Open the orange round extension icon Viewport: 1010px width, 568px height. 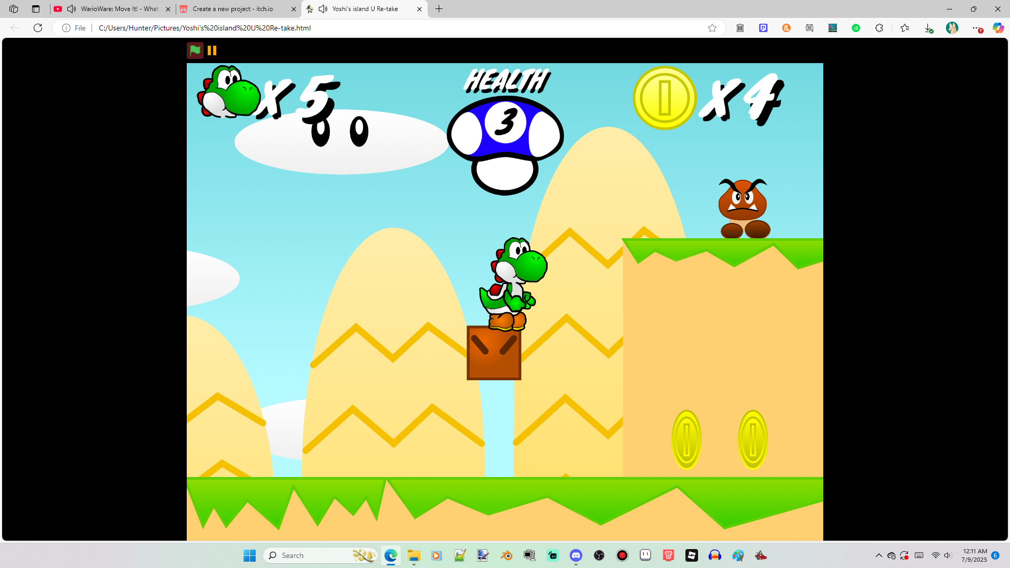point(786,28)
